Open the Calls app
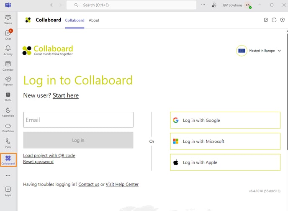This screenshot has width=288, height=211. click(x=8, y=143)
